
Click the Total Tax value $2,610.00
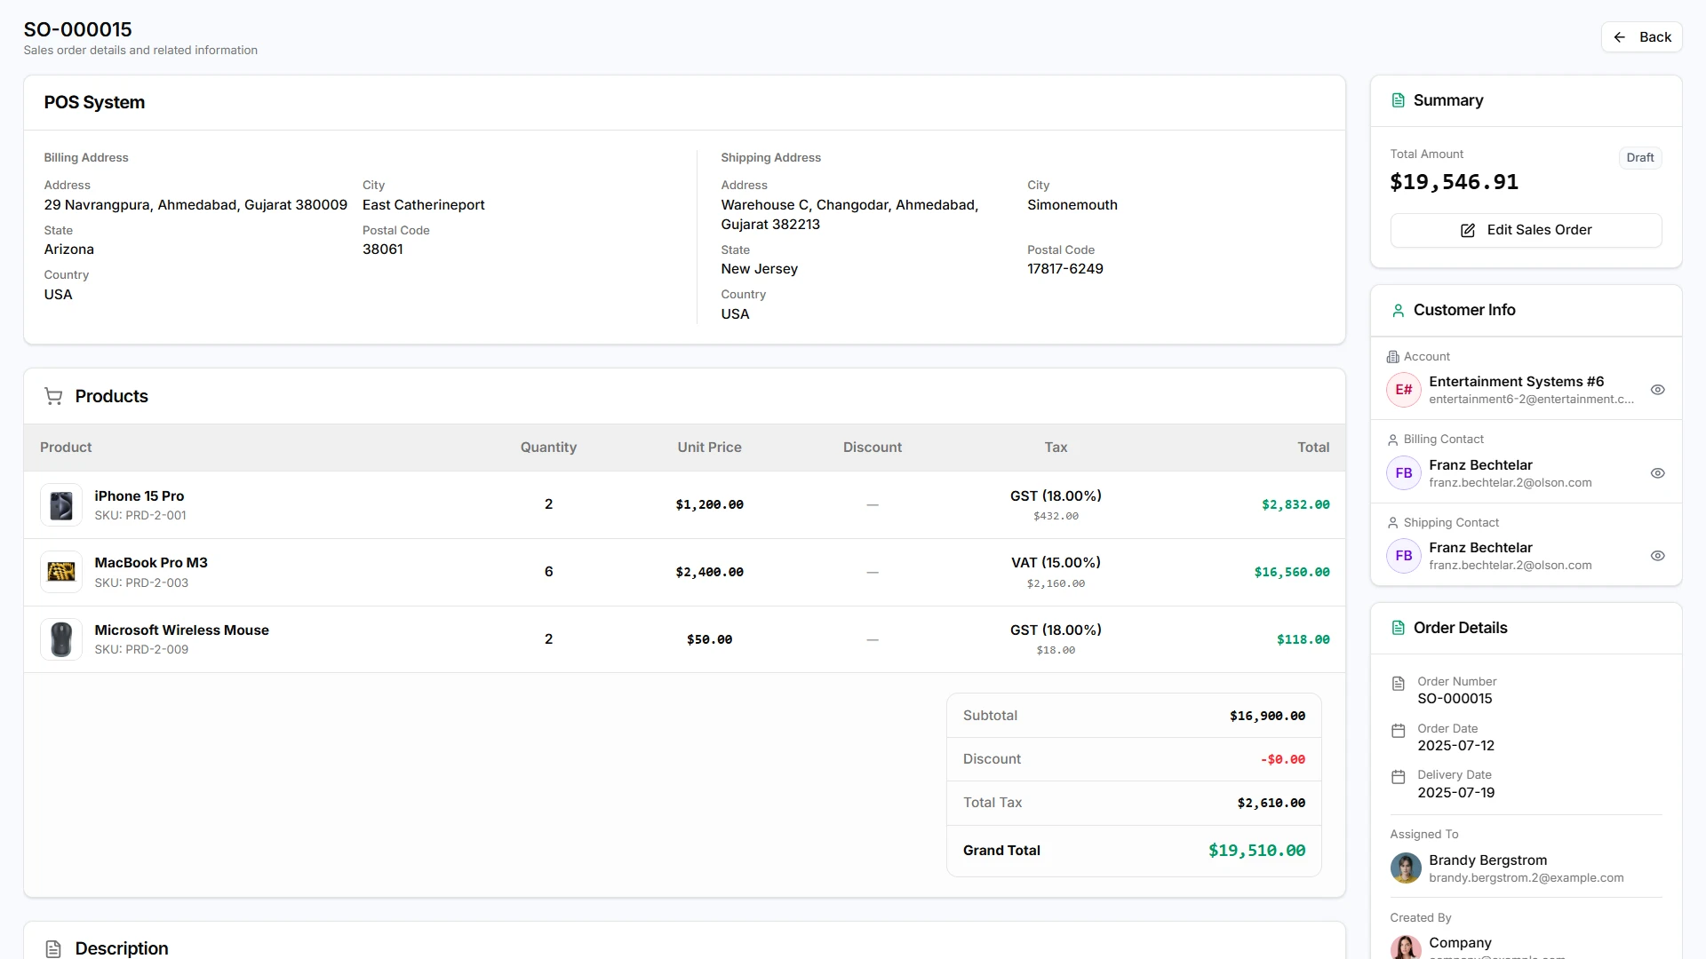click(x=1271, y=804)
